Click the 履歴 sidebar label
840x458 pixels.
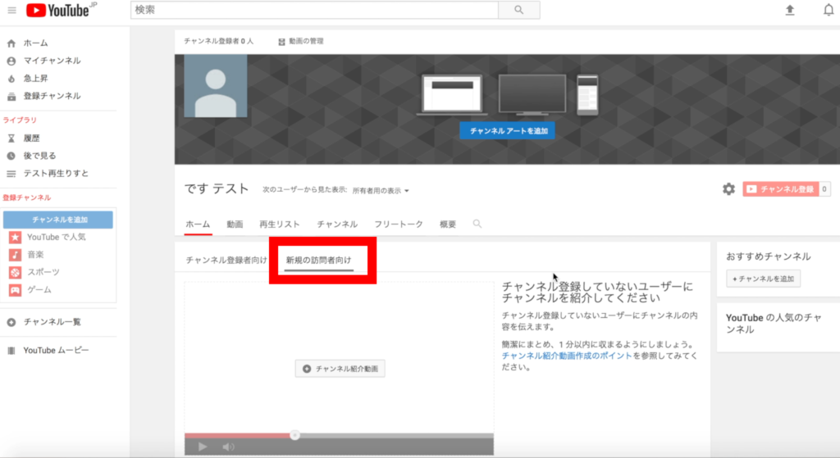32,138
